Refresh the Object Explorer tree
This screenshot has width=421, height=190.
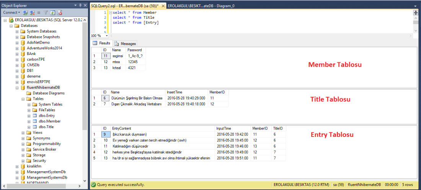tap(52, 13)
